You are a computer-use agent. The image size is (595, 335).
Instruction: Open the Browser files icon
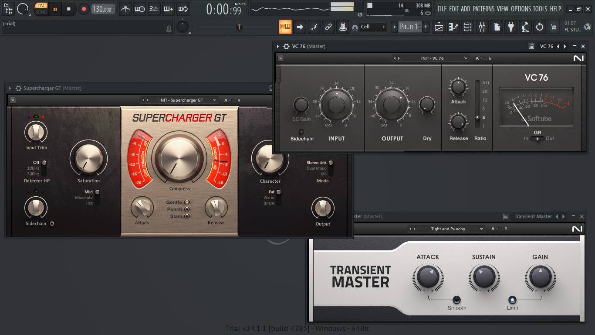497,27
